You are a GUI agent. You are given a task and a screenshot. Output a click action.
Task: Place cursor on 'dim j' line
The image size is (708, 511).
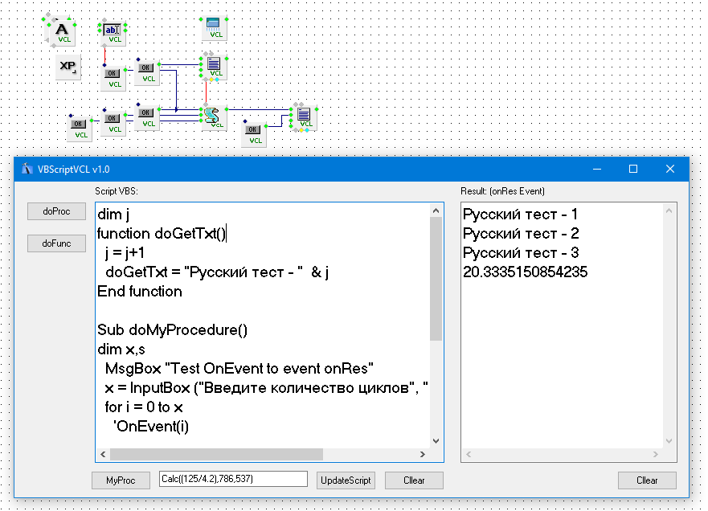[114, 214]
